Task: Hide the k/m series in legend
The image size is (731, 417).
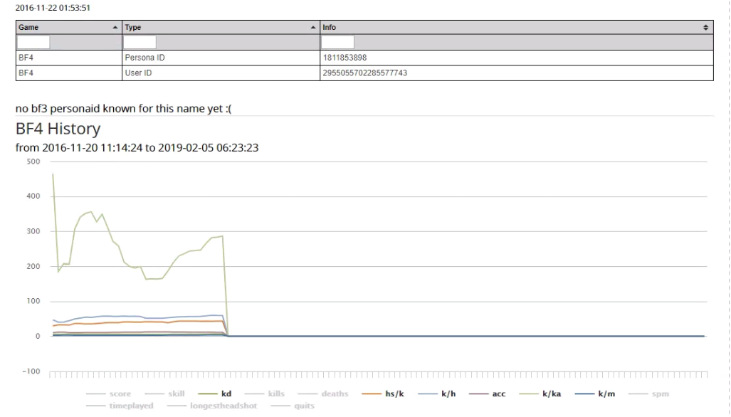Action: (595, 394)
